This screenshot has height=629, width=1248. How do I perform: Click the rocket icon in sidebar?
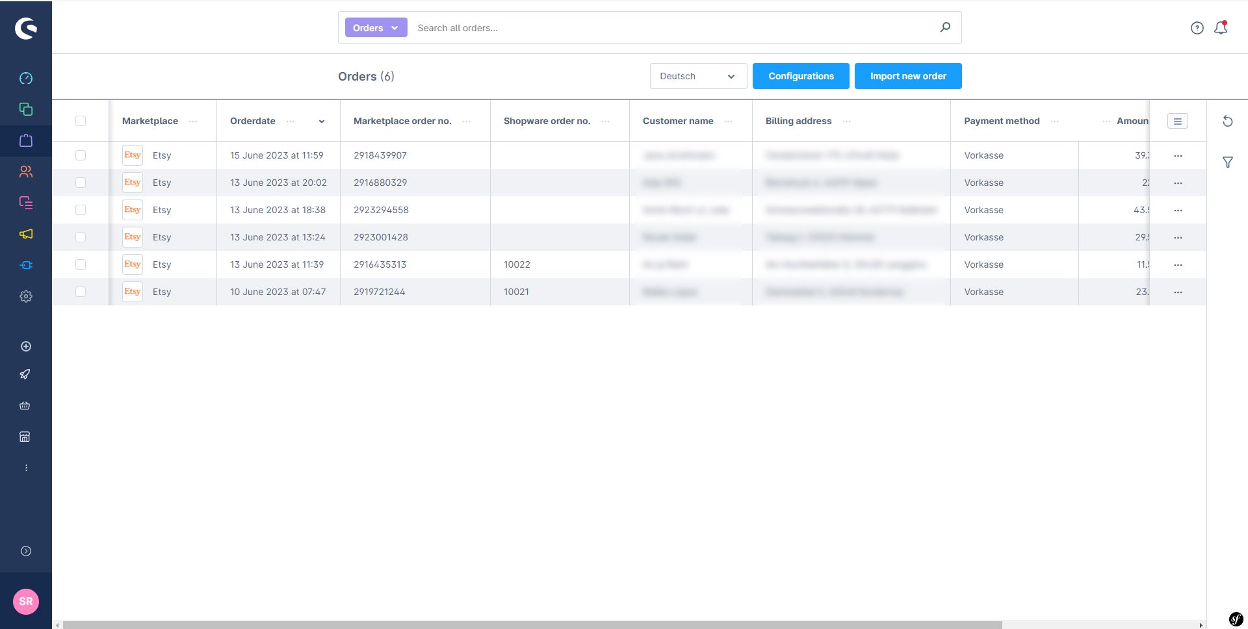coord(25,374)
